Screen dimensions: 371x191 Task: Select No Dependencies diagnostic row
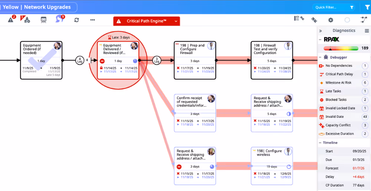344,66
